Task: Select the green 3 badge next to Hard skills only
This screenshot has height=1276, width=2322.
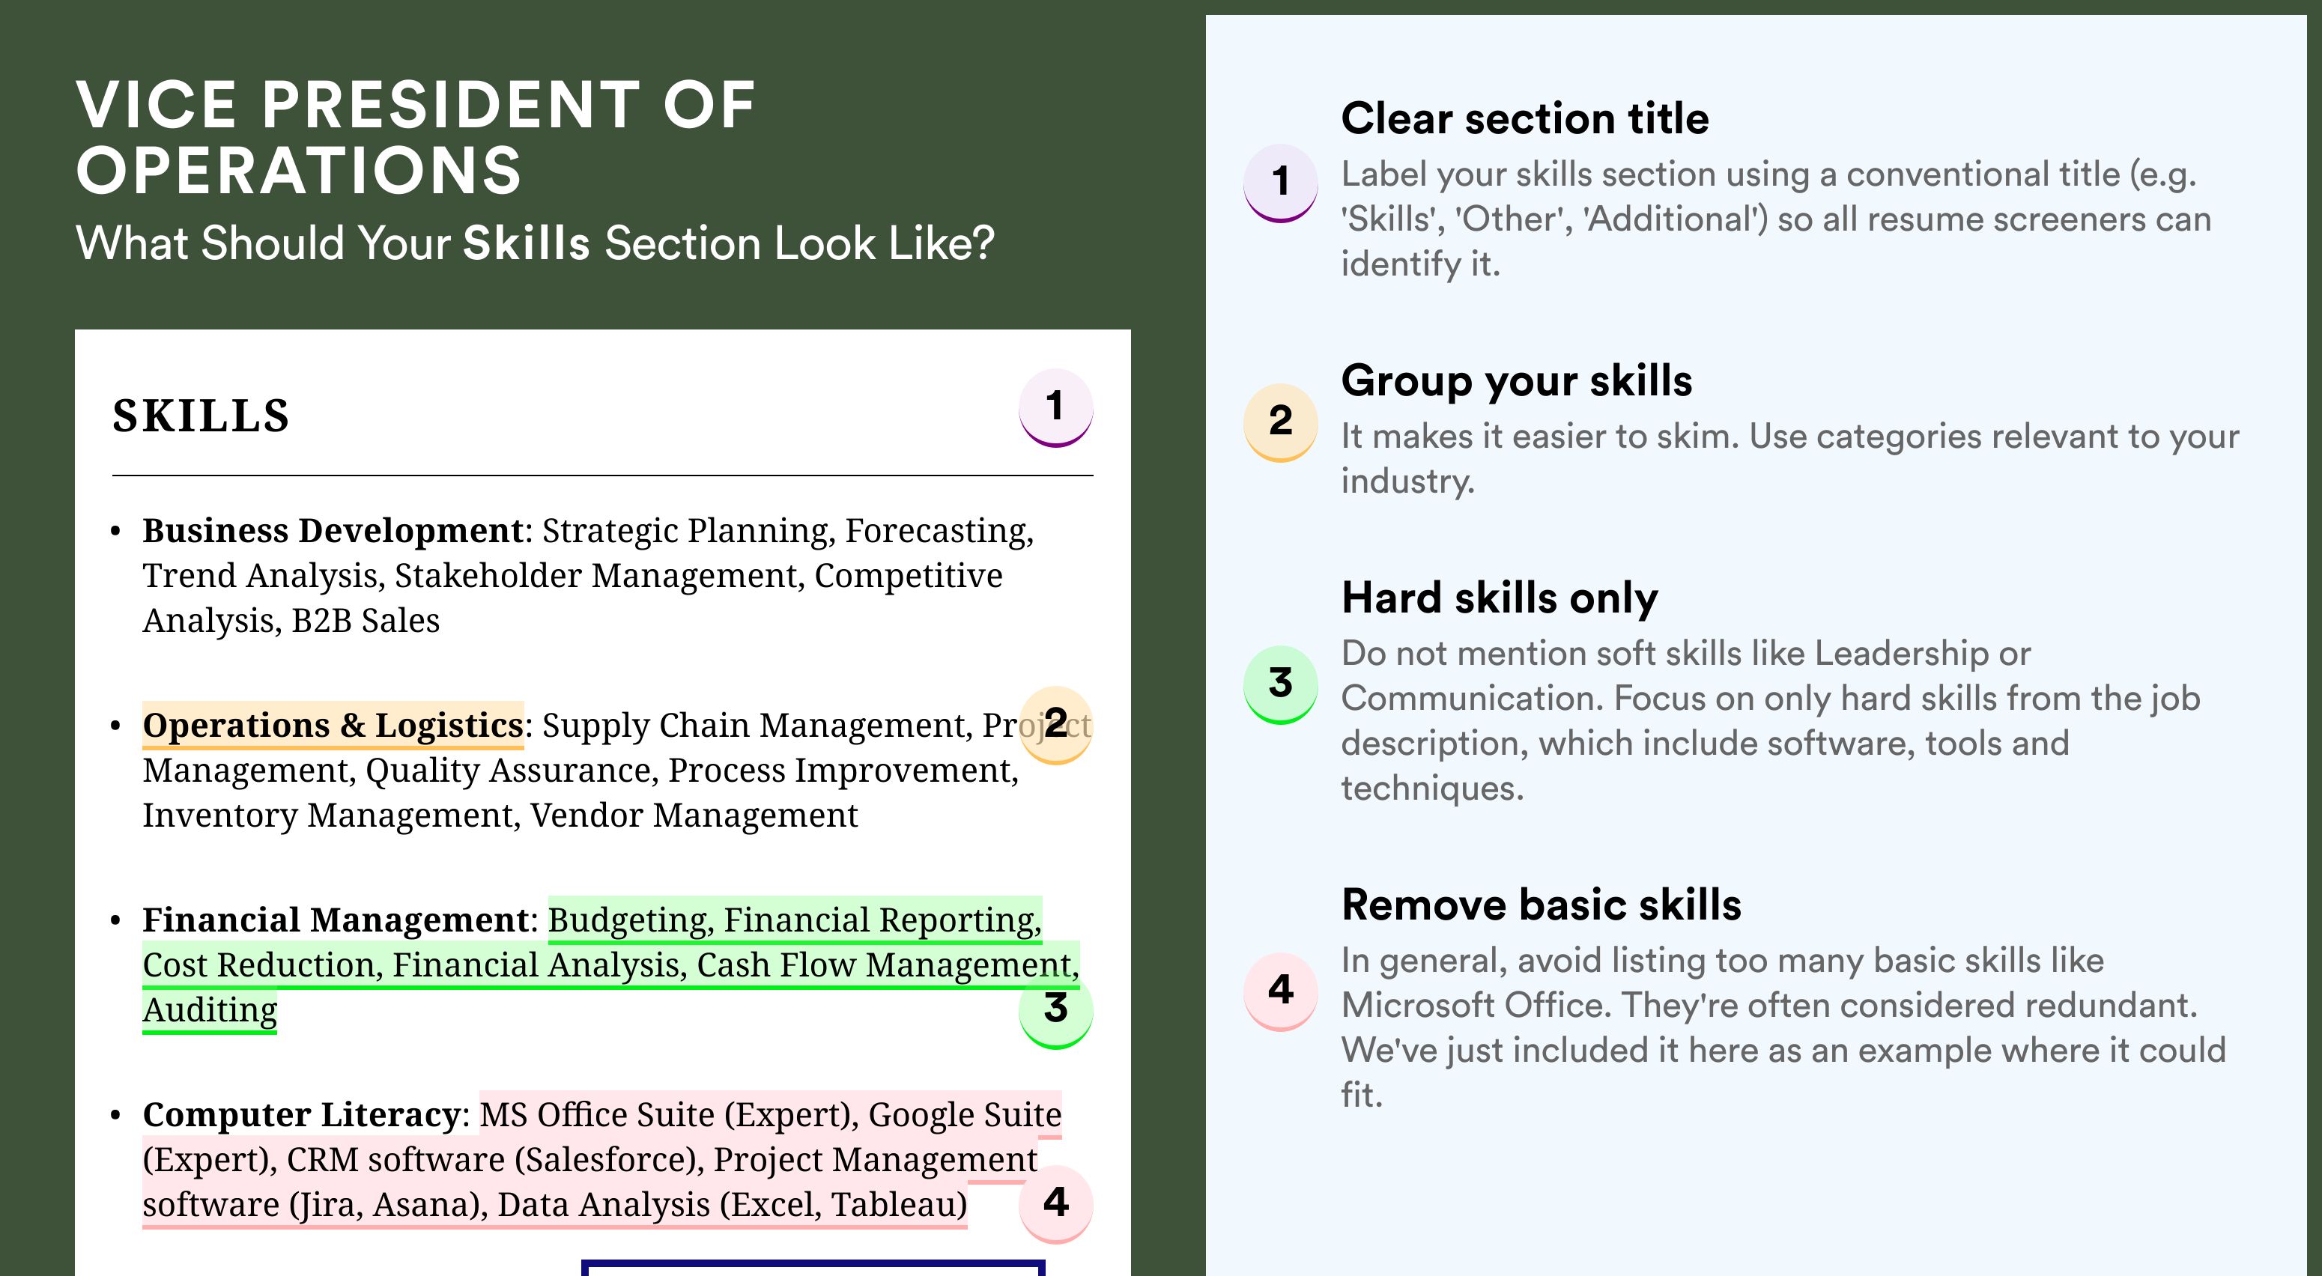Action: coord(1280,684)
